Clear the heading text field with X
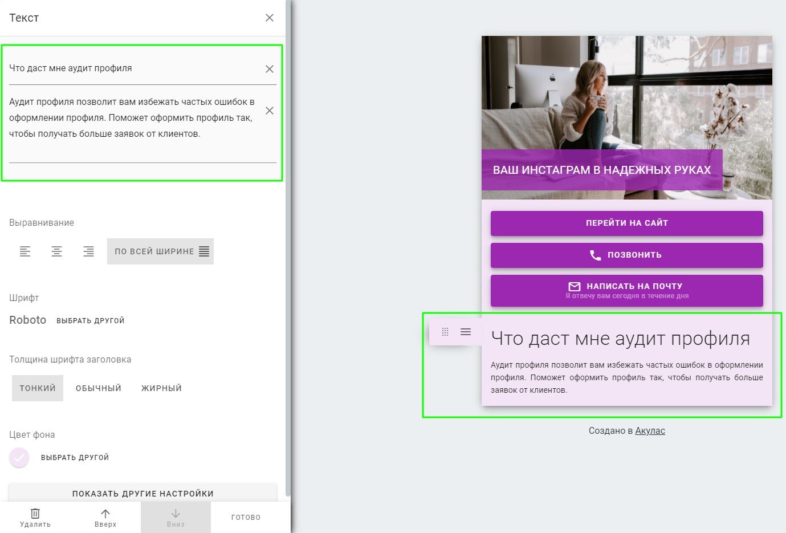Viewport: 786px width, 533px height. tap(270, 69)
